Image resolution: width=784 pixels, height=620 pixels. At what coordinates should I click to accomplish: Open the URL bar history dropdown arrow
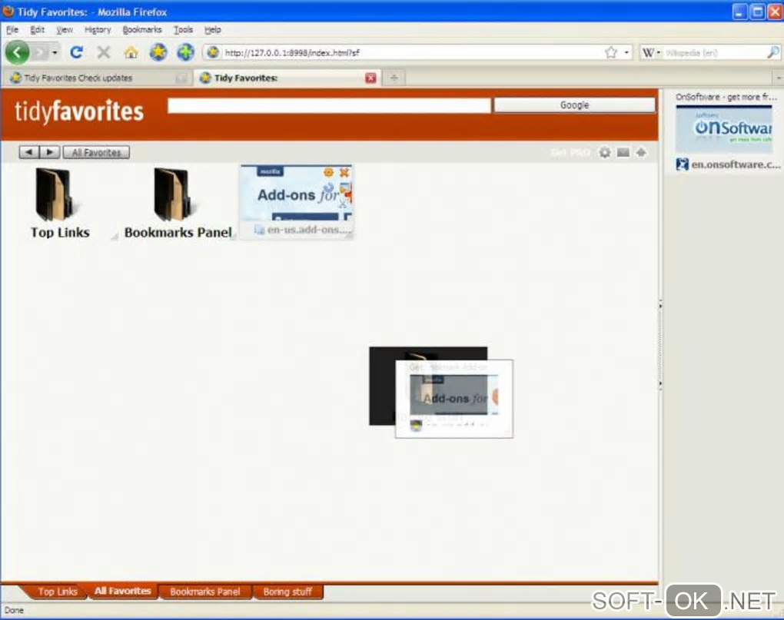tap(626, 52)
